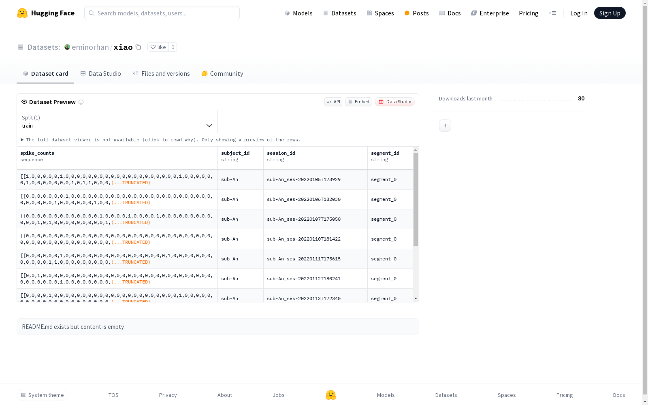Click the eye icon beside Dataset Preview
The height and width of the screenshot is (405, 648).
pyautogui.click(x=24, y=102)
